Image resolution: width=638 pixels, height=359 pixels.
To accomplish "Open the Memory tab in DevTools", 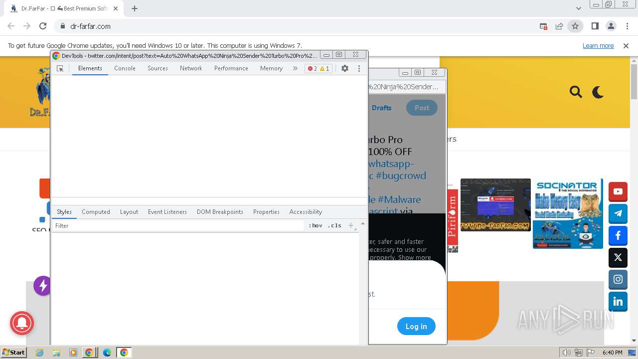I will pos(271,68).
